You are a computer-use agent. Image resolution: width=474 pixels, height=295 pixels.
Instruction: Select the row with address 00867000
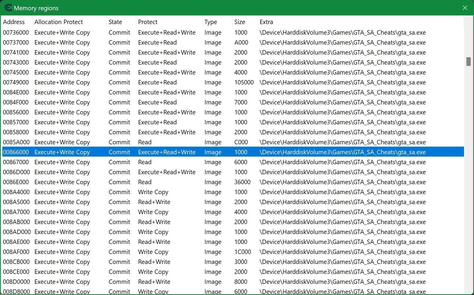[x=233, y=162]
